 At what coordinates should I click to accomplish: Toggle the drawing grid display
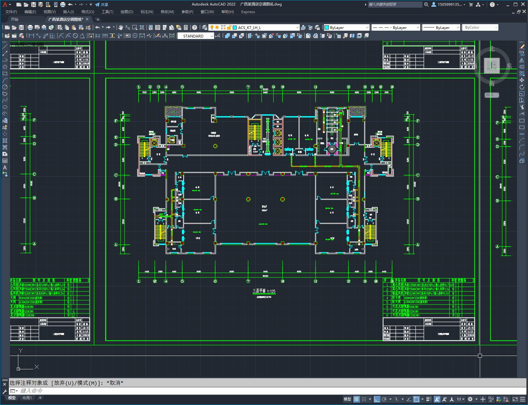coord(356,399)
